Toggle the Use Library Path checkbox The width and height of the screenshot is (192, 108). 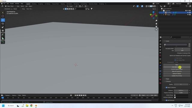(x=175, y=60)
